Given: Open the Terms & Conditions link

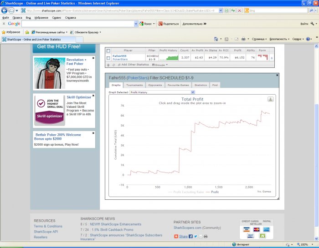Looking at the screenshot, I should [x=48, y=226].
